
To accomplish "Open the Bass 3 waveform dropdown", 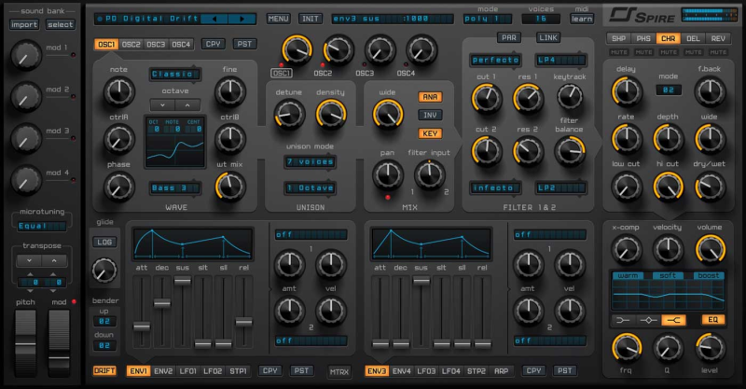I will pyautogui.click(x=174, y=188).
